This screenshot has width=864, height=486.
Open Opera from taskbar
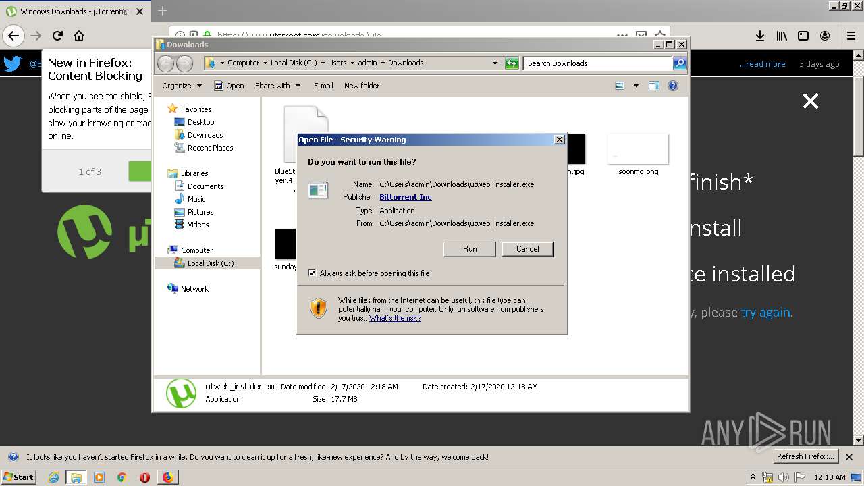click(144, 477)
